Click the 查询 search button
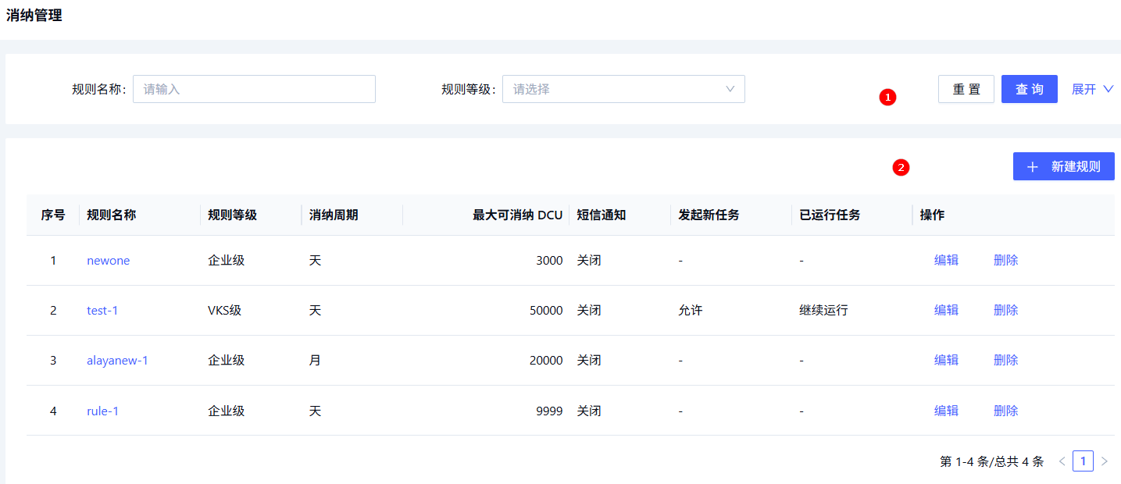This screenshot has width=1121, height=484. click(x=1029, y=89)
